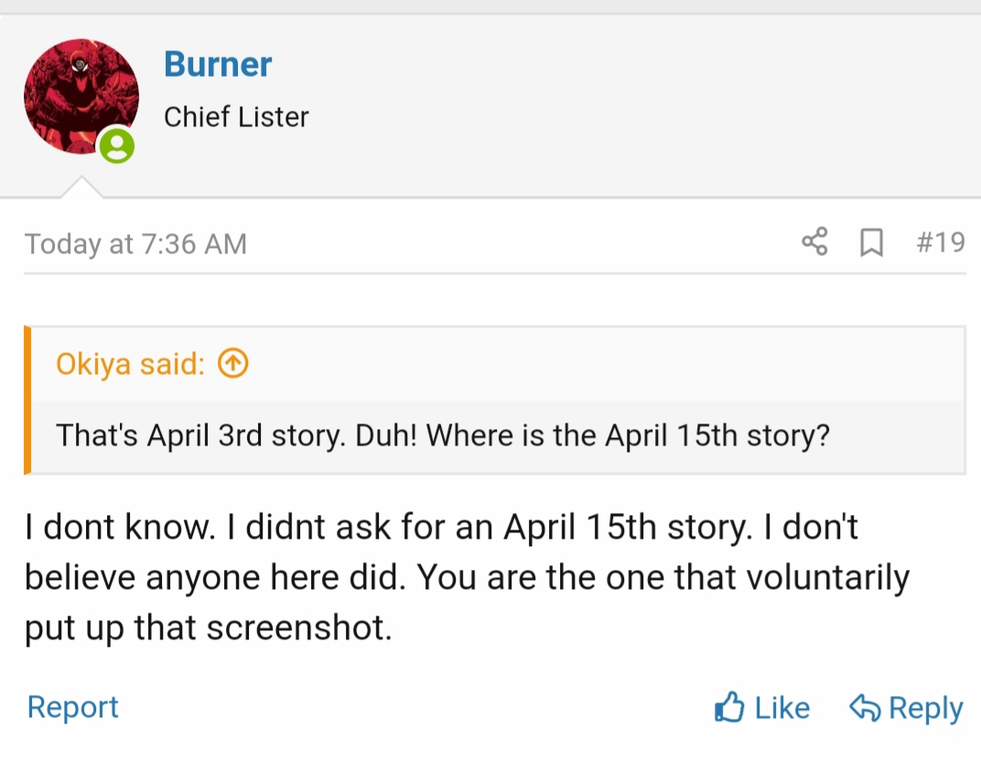
Task: Click the 'Okiya said:' quote header
Action: [130, 364]
